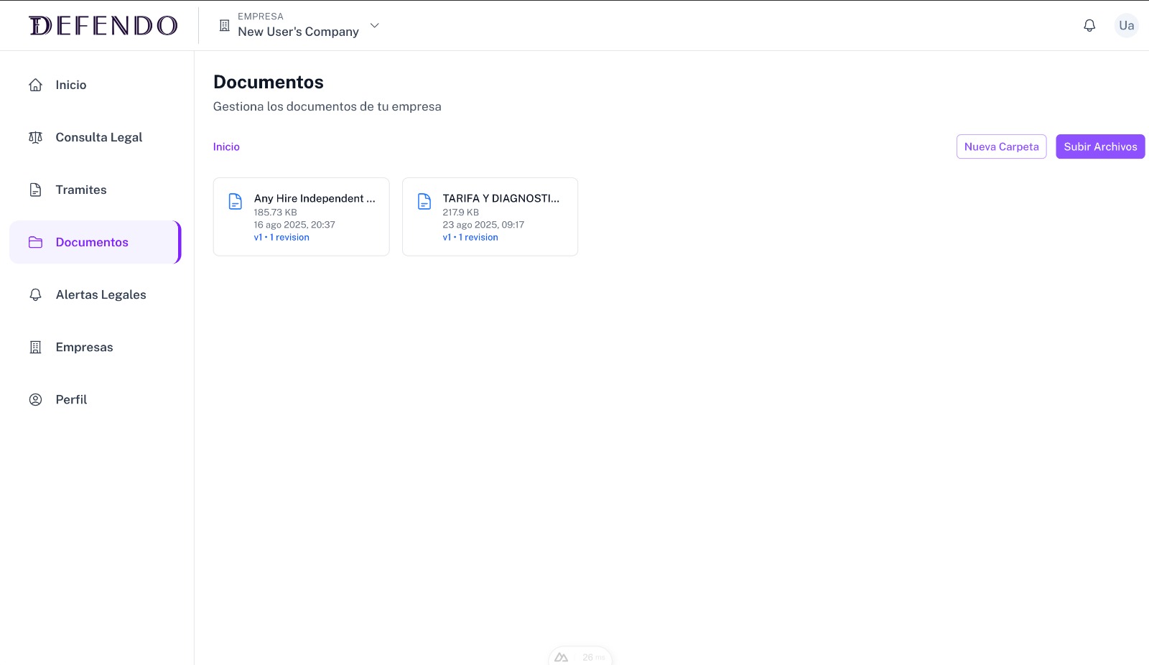
Task: Click the Subir Archivos button
Action: [1099, 147]
